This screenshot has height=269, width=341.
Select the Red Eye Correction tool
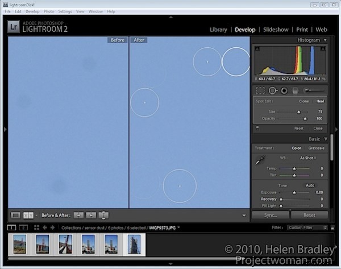click(284, 90)
